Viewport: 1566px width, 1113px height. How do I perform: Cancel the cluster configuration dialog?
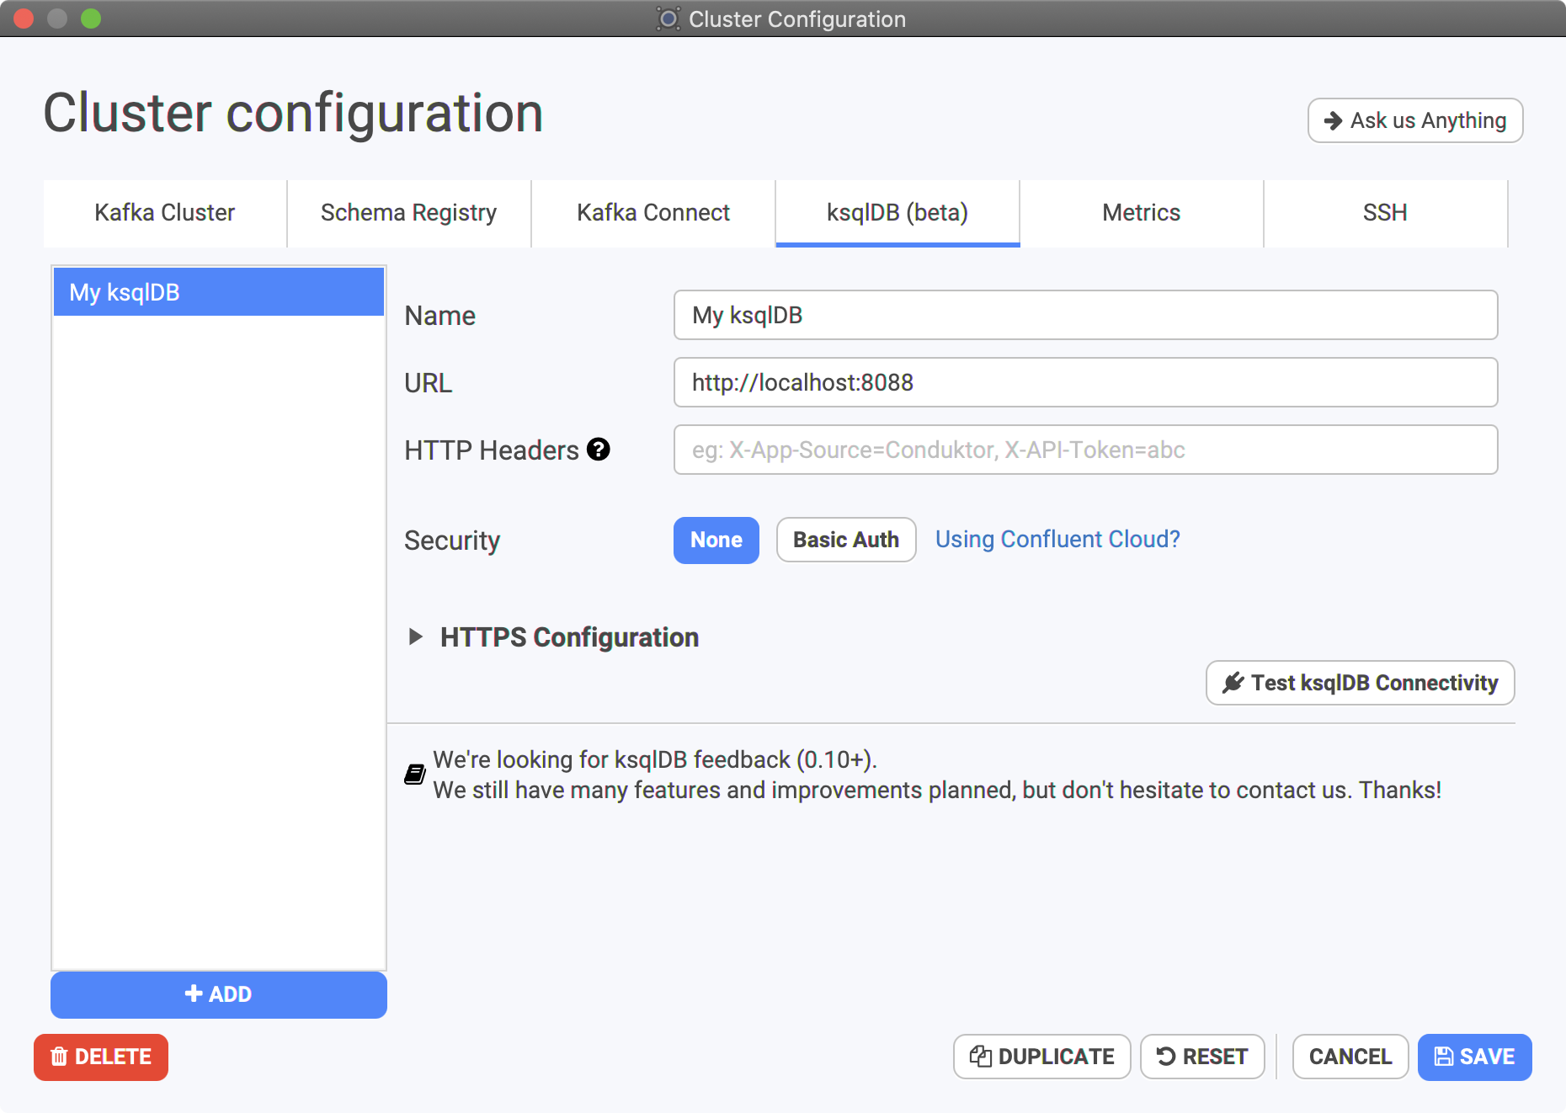1350,1057
